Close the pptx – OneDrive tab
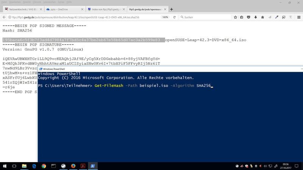Image resolution: width=303 pixels, height=170 pixels. (x=82, y=9)
